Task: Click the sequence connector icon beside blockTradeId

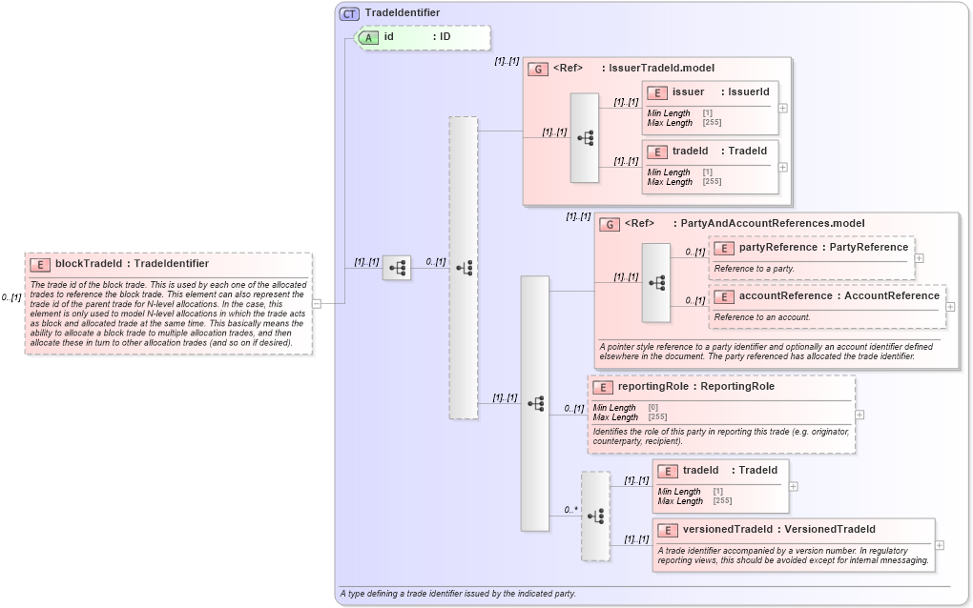Action: [x=398, y=268]
